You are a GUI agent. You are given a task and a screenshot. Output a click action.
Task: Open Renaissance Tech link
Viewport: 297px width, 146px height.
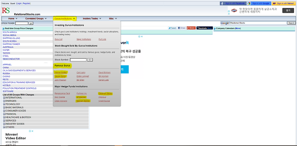[x=62, y=94]
